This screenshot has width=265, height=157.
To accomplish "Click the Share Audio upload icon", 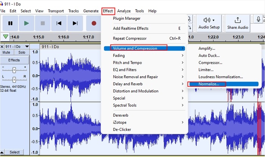I will (238, 20).
